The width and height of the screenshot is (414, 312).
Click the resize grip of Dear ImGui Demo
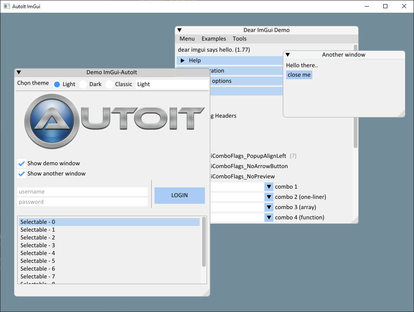(355, 220)
